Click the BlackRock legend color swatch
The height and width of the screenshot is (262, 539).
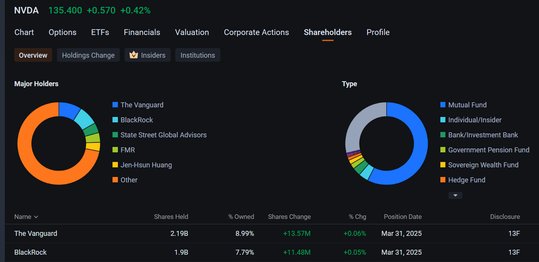115,120
